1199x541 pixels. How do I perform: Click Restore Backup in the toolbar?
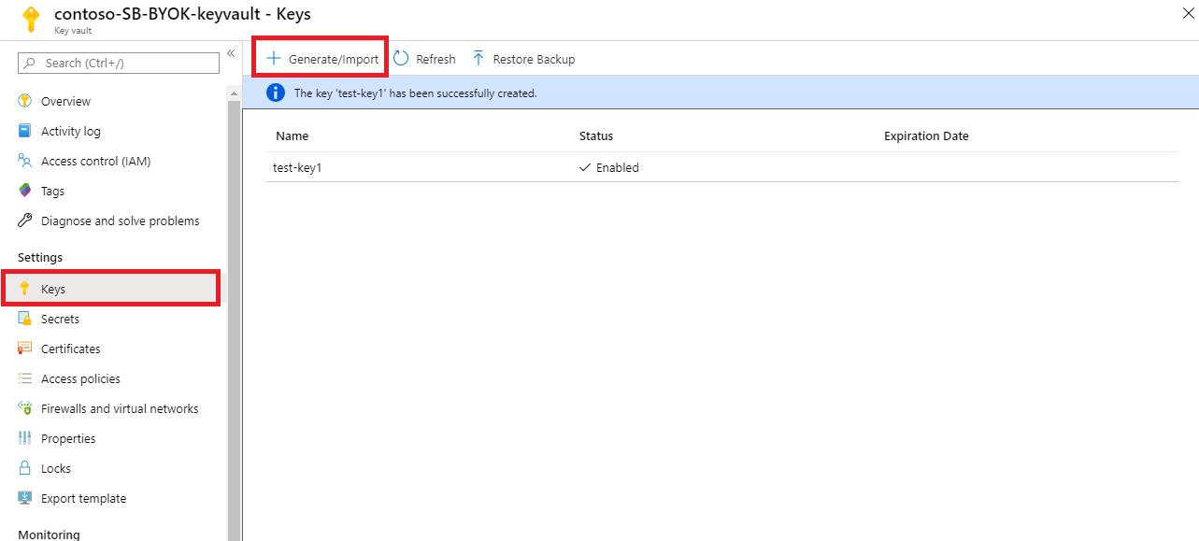pyautogui.click(x=523, y=58)
